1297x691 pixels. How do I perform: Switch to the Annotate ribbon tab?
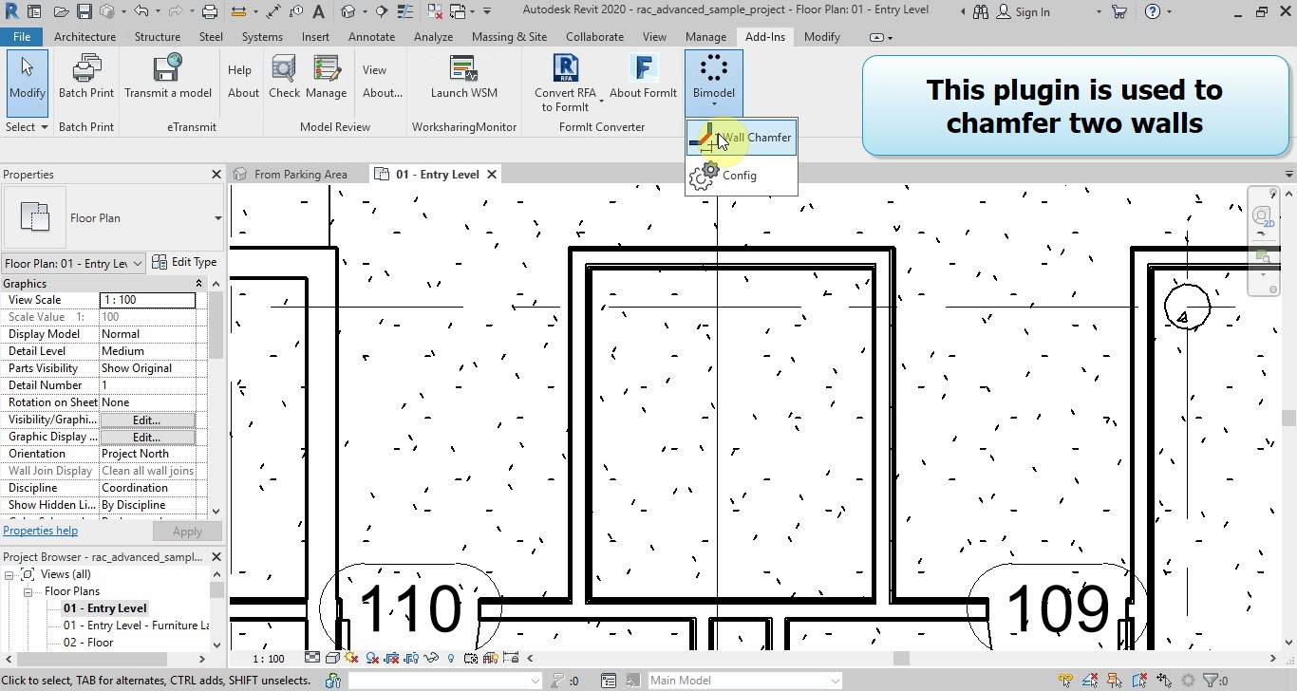click(371, 37)
